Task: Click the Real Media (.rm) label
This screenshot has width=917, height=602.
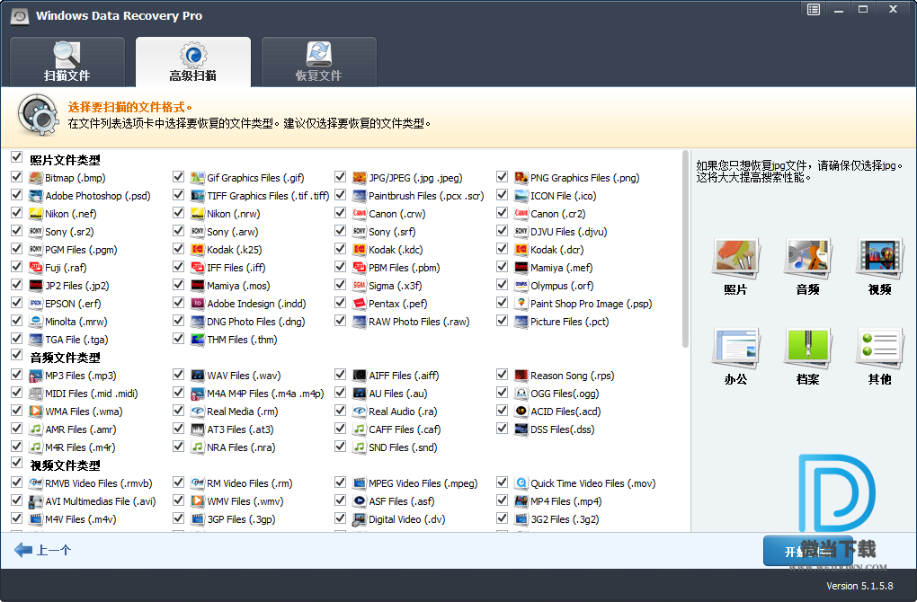Action: 242,412
